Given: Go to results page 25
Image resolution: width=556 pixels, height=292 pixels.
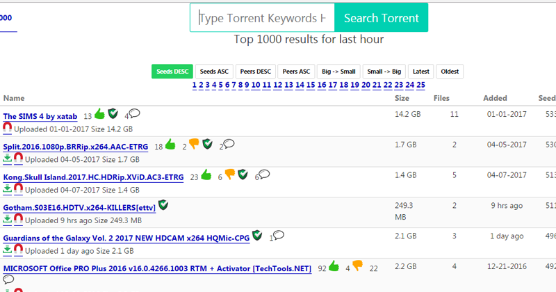Looking at the screenshot, I should (420, 85).
